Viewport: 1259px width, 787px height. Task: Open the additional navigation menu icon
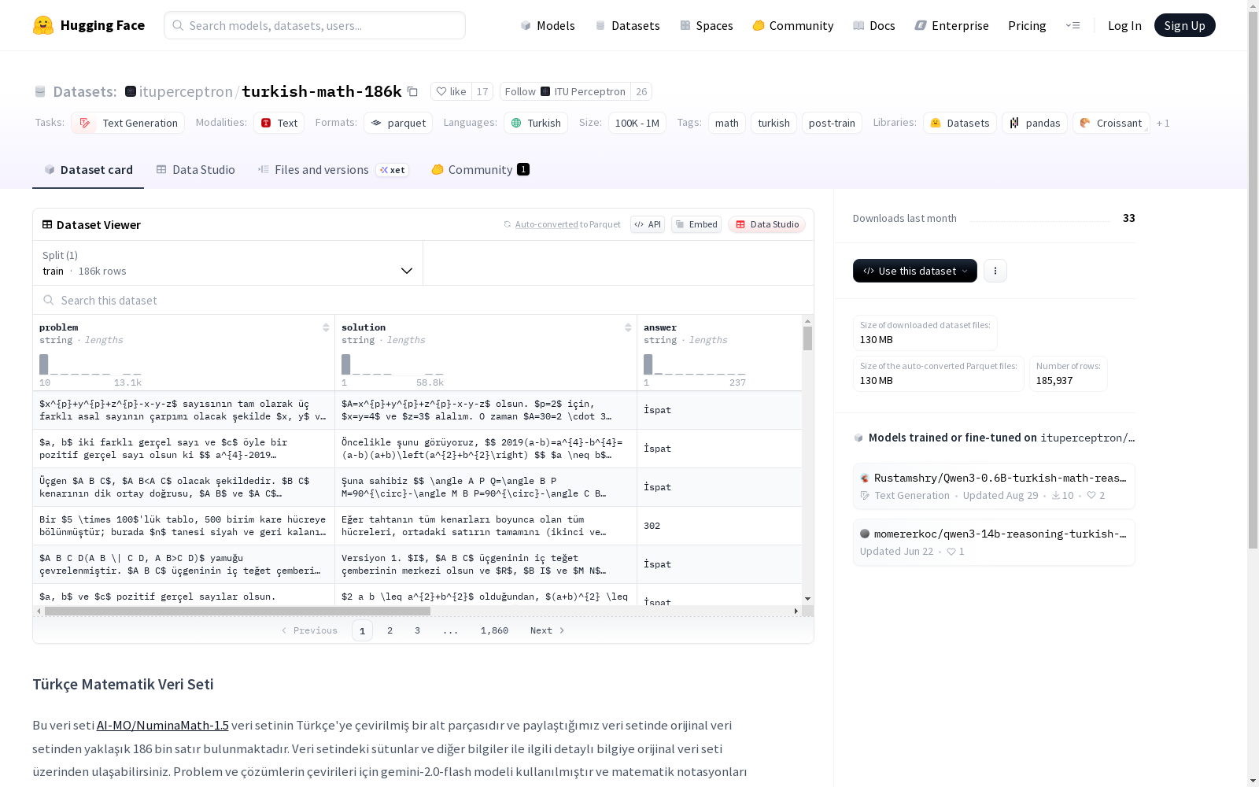(x=1073, y=25)
